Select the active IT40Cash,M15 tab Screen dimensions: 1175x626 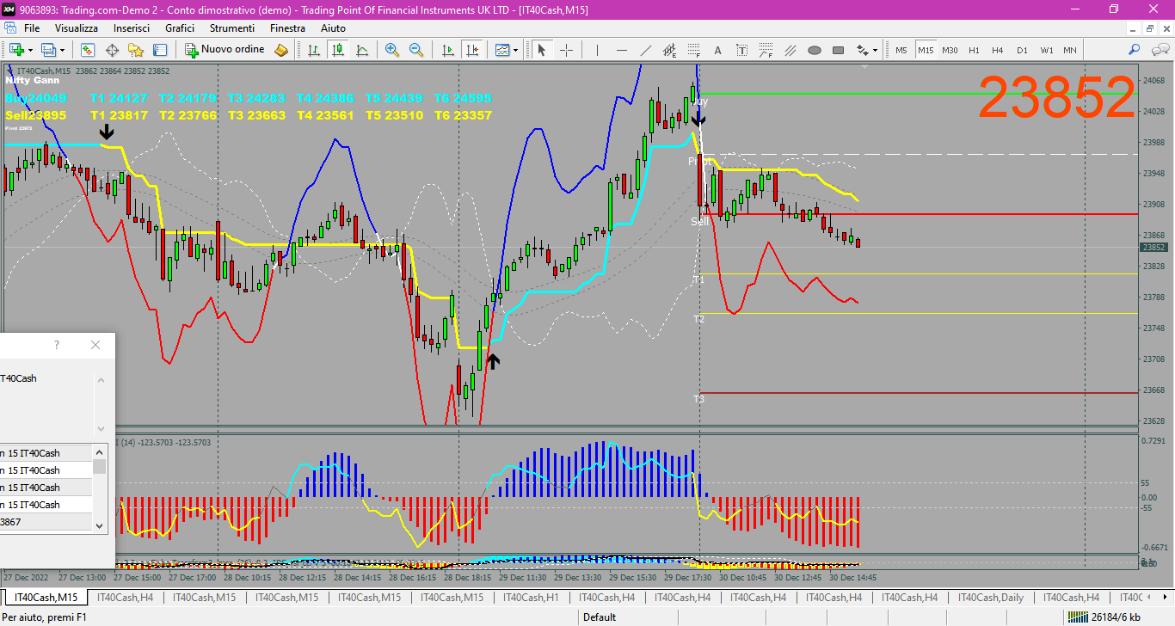tap(46, 597)
